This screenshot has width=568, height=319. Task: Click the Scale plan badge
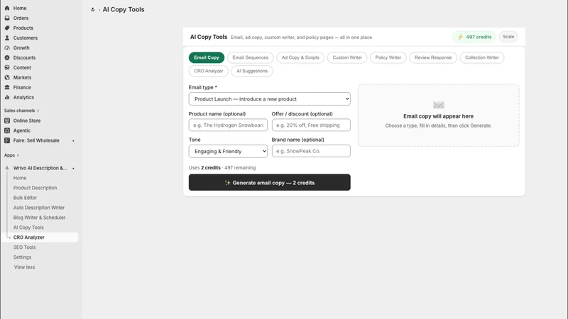coord(508,37)
